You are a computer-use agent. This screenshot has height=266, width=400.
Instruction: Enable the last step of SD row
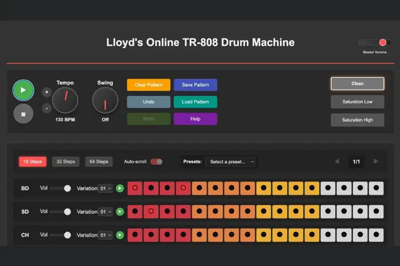click(x=376, y=212)
